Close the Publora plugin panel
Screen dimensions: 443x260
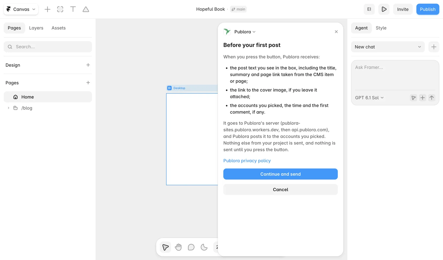coord(336,32)
